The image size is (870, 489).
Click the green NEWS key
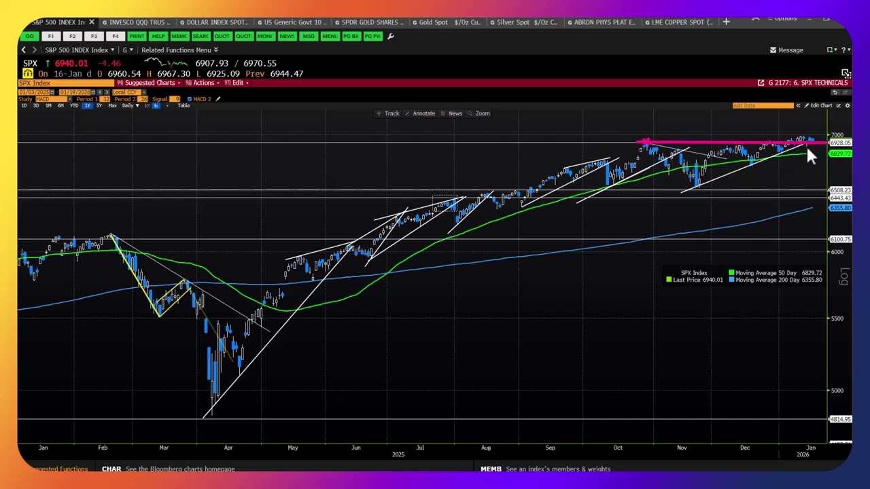[286, 36]
